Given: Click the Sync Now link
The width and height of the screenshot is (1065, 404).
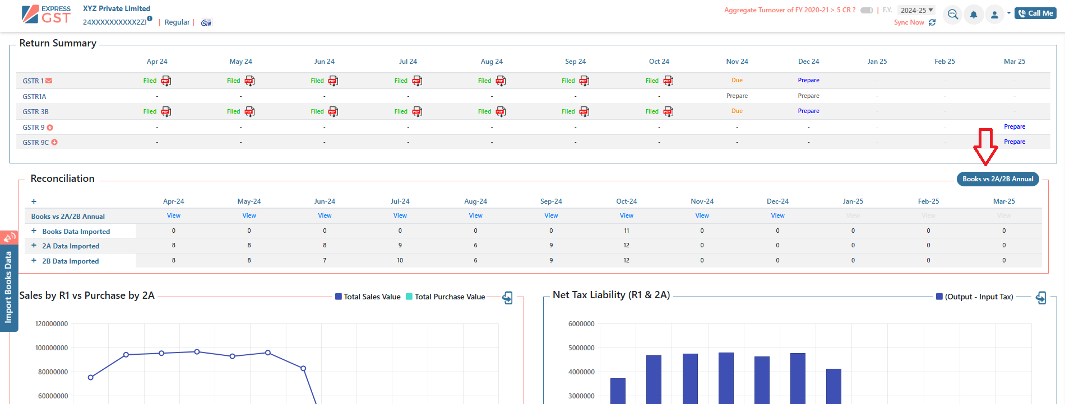Looking at the screenshot, I should coord(909,22).
